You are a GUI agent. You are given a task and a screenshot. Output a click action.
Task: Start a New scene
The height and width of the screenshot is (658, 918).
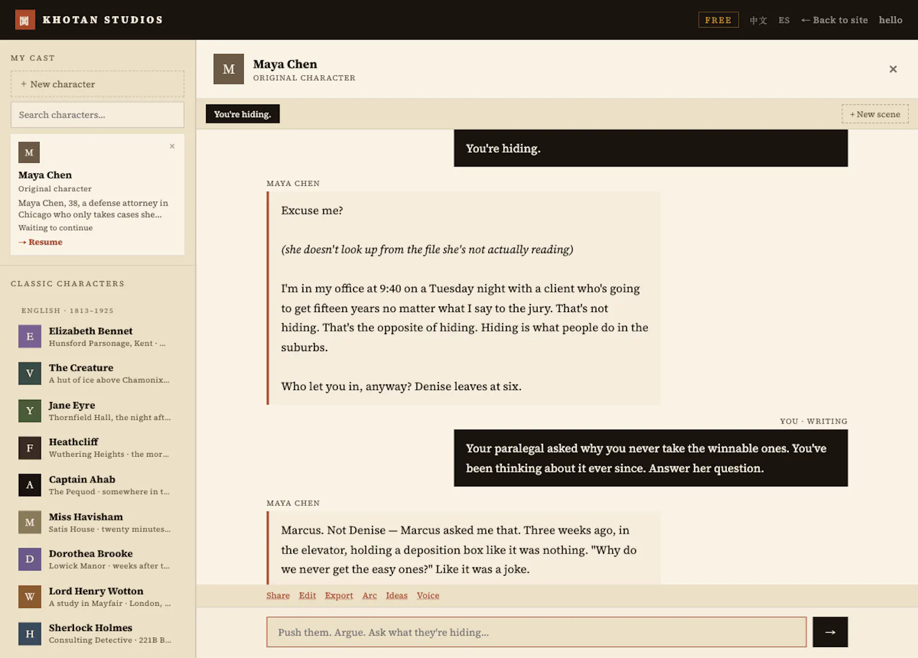[x=875, y=114]
